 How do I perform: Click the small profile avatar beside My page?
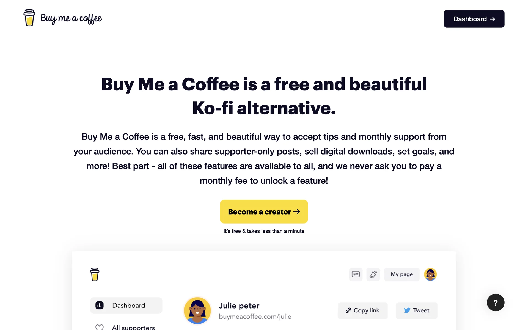[430, 274]
